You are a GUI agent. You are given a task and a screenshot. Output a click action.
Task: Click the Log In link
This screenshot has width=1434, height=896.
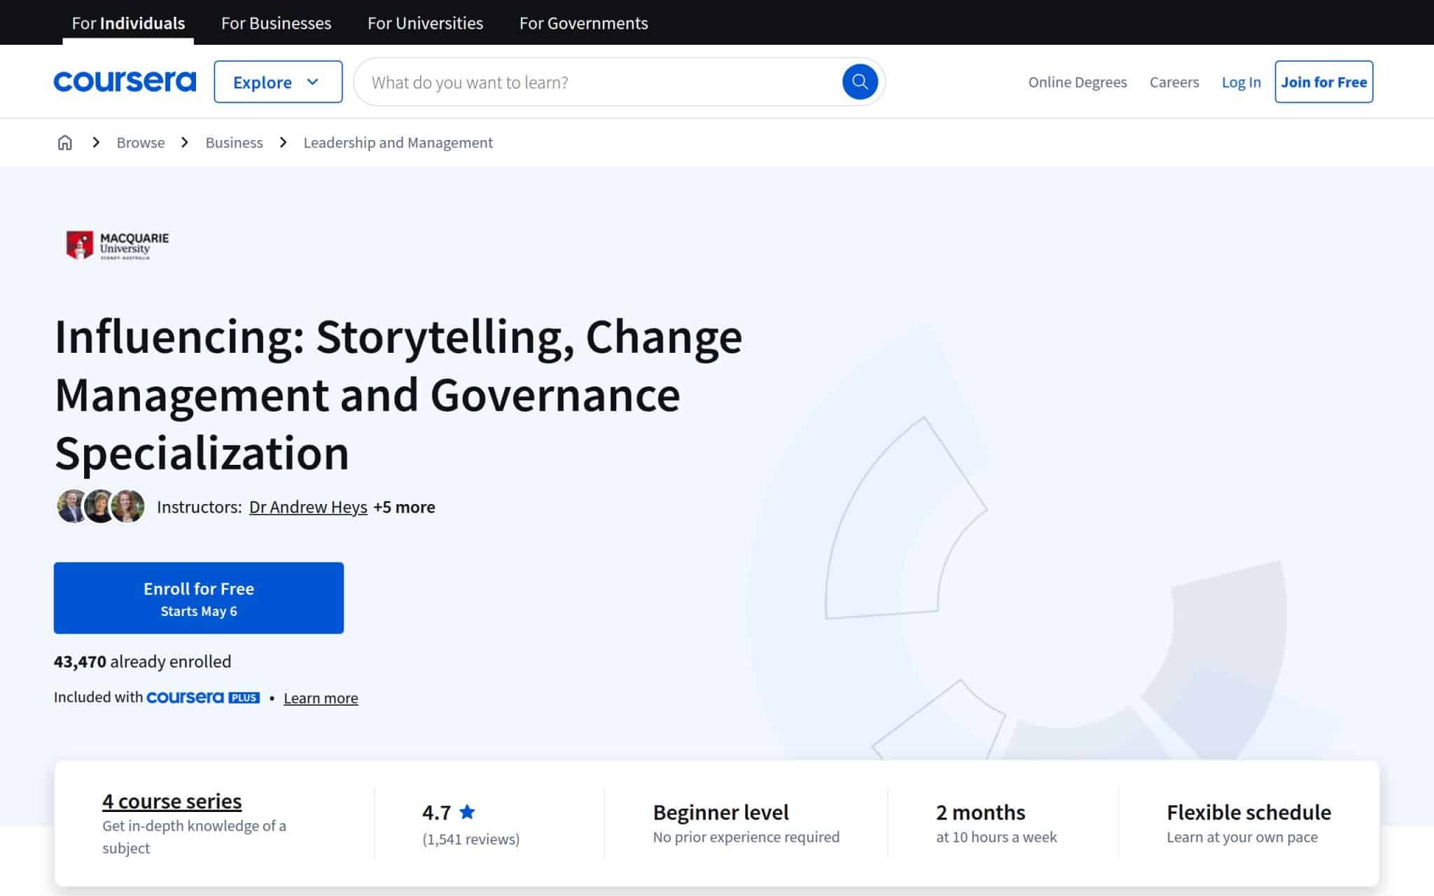pos(1241,82)
